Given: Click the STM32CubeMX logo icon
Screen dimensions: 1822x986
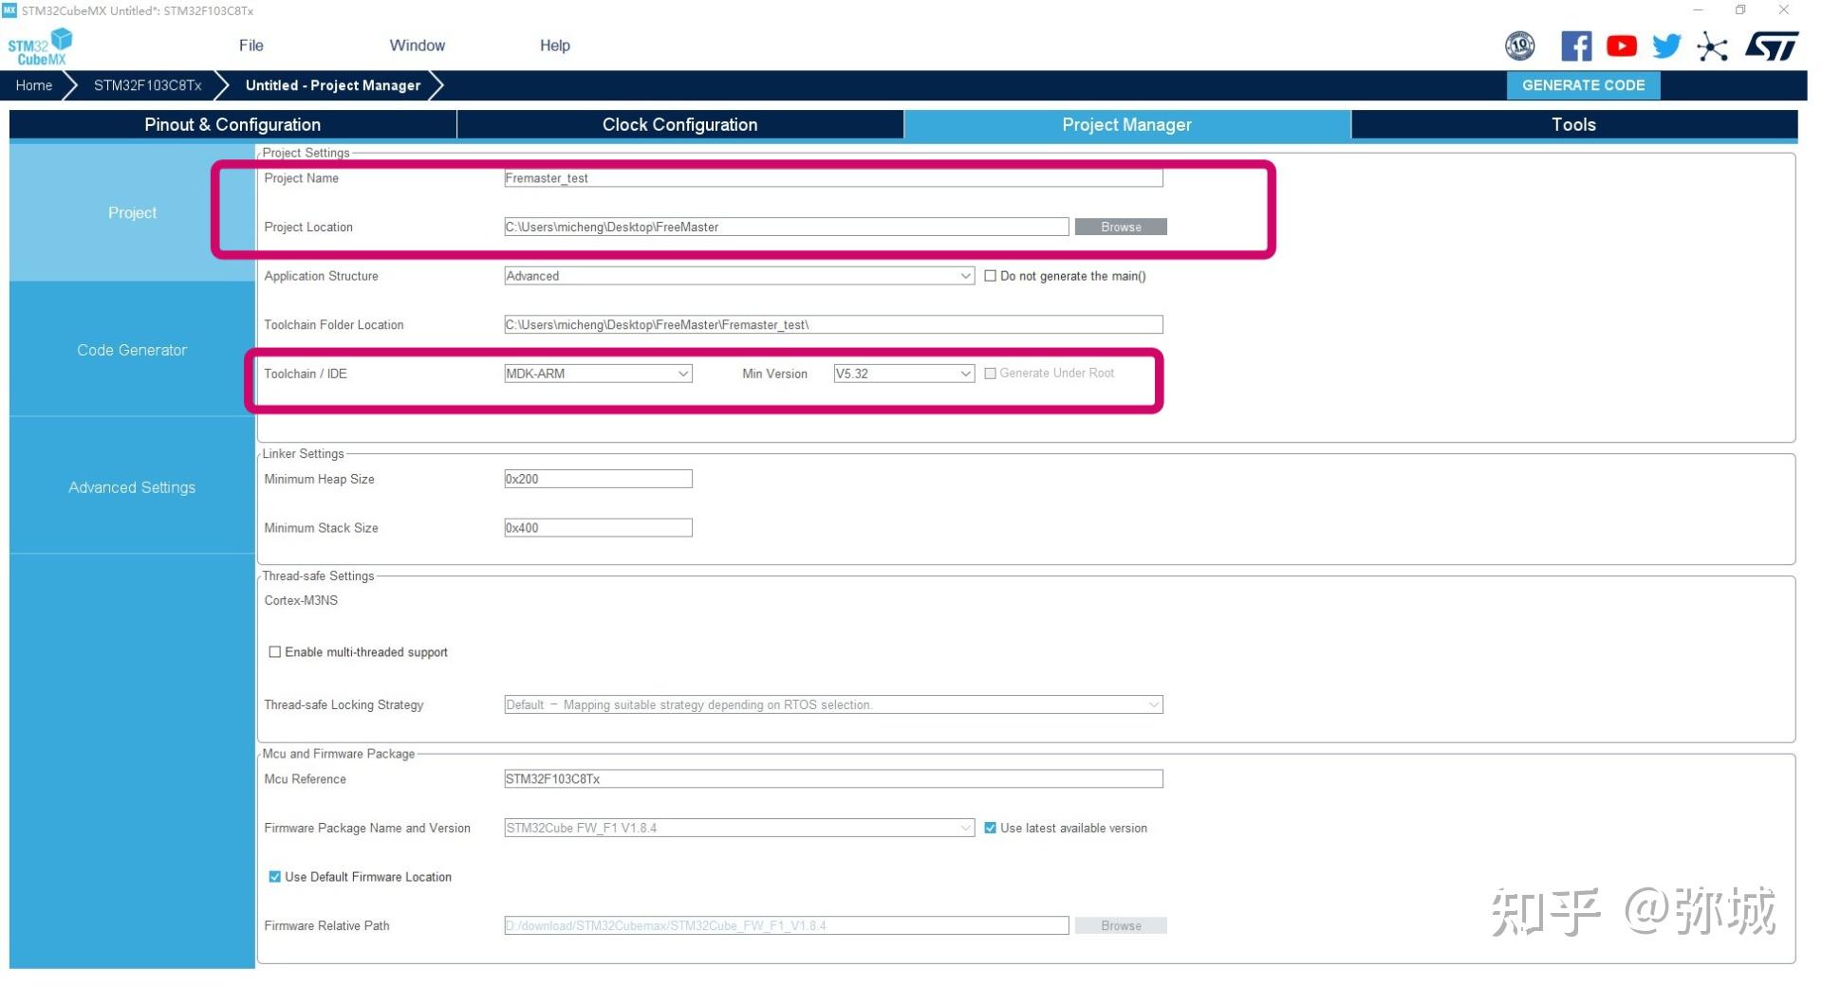Looking at the screenshot, I should tap(40, 46).
